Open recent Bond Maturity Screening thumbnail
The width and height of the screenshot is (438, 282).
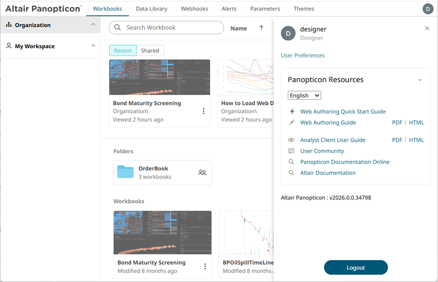[160, 77]
